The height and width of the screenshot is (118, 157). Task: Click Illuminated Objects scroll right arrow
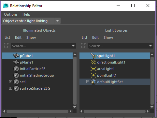(x=71, y=111)
